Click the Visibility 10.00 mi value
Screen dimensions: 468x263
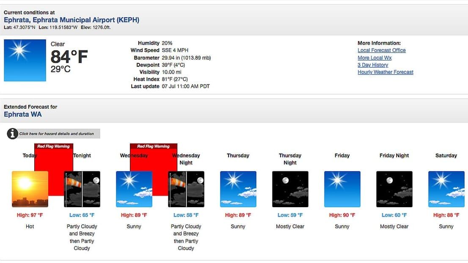pyautogui.click(x=172, y=72)
